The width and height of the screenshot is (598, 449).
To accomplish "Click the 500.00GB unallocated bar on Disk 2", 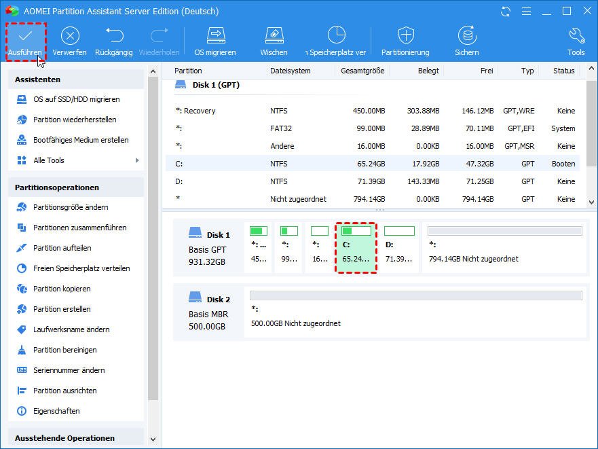I will pyautogui.click(x=415, y=295).
